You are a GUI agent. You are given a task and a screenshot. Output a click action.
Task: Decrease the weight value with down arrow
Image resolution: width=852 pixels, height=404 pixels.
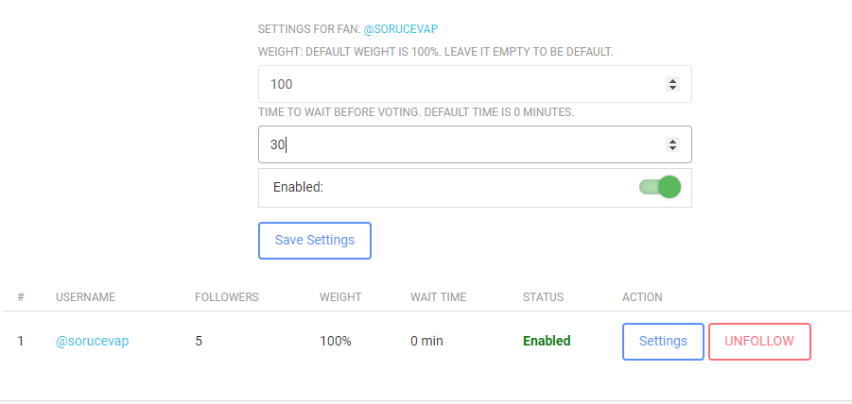click(672, 88)
